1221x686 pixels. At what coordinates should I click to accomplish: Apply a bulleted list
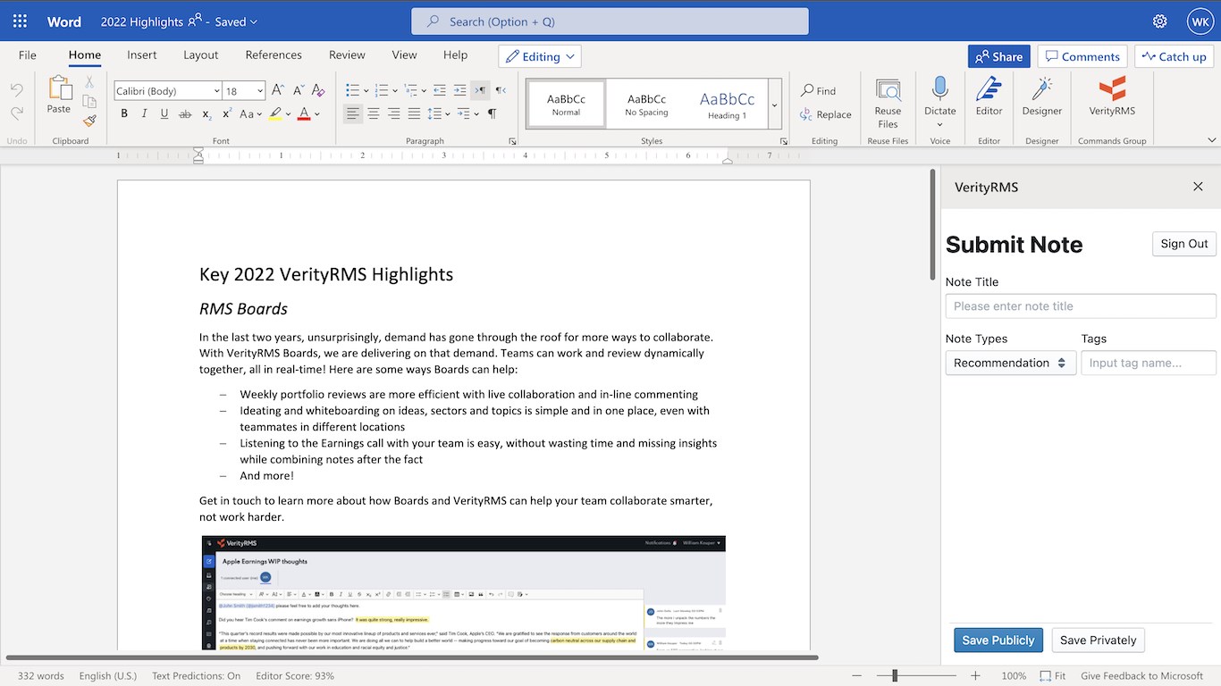tap(352, 90)
